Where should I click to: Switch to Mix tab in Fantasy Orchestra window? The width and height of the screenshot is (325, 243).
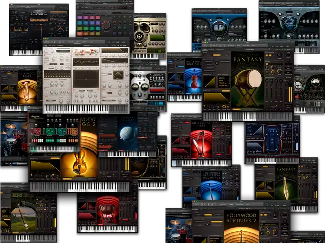[253, 46]
